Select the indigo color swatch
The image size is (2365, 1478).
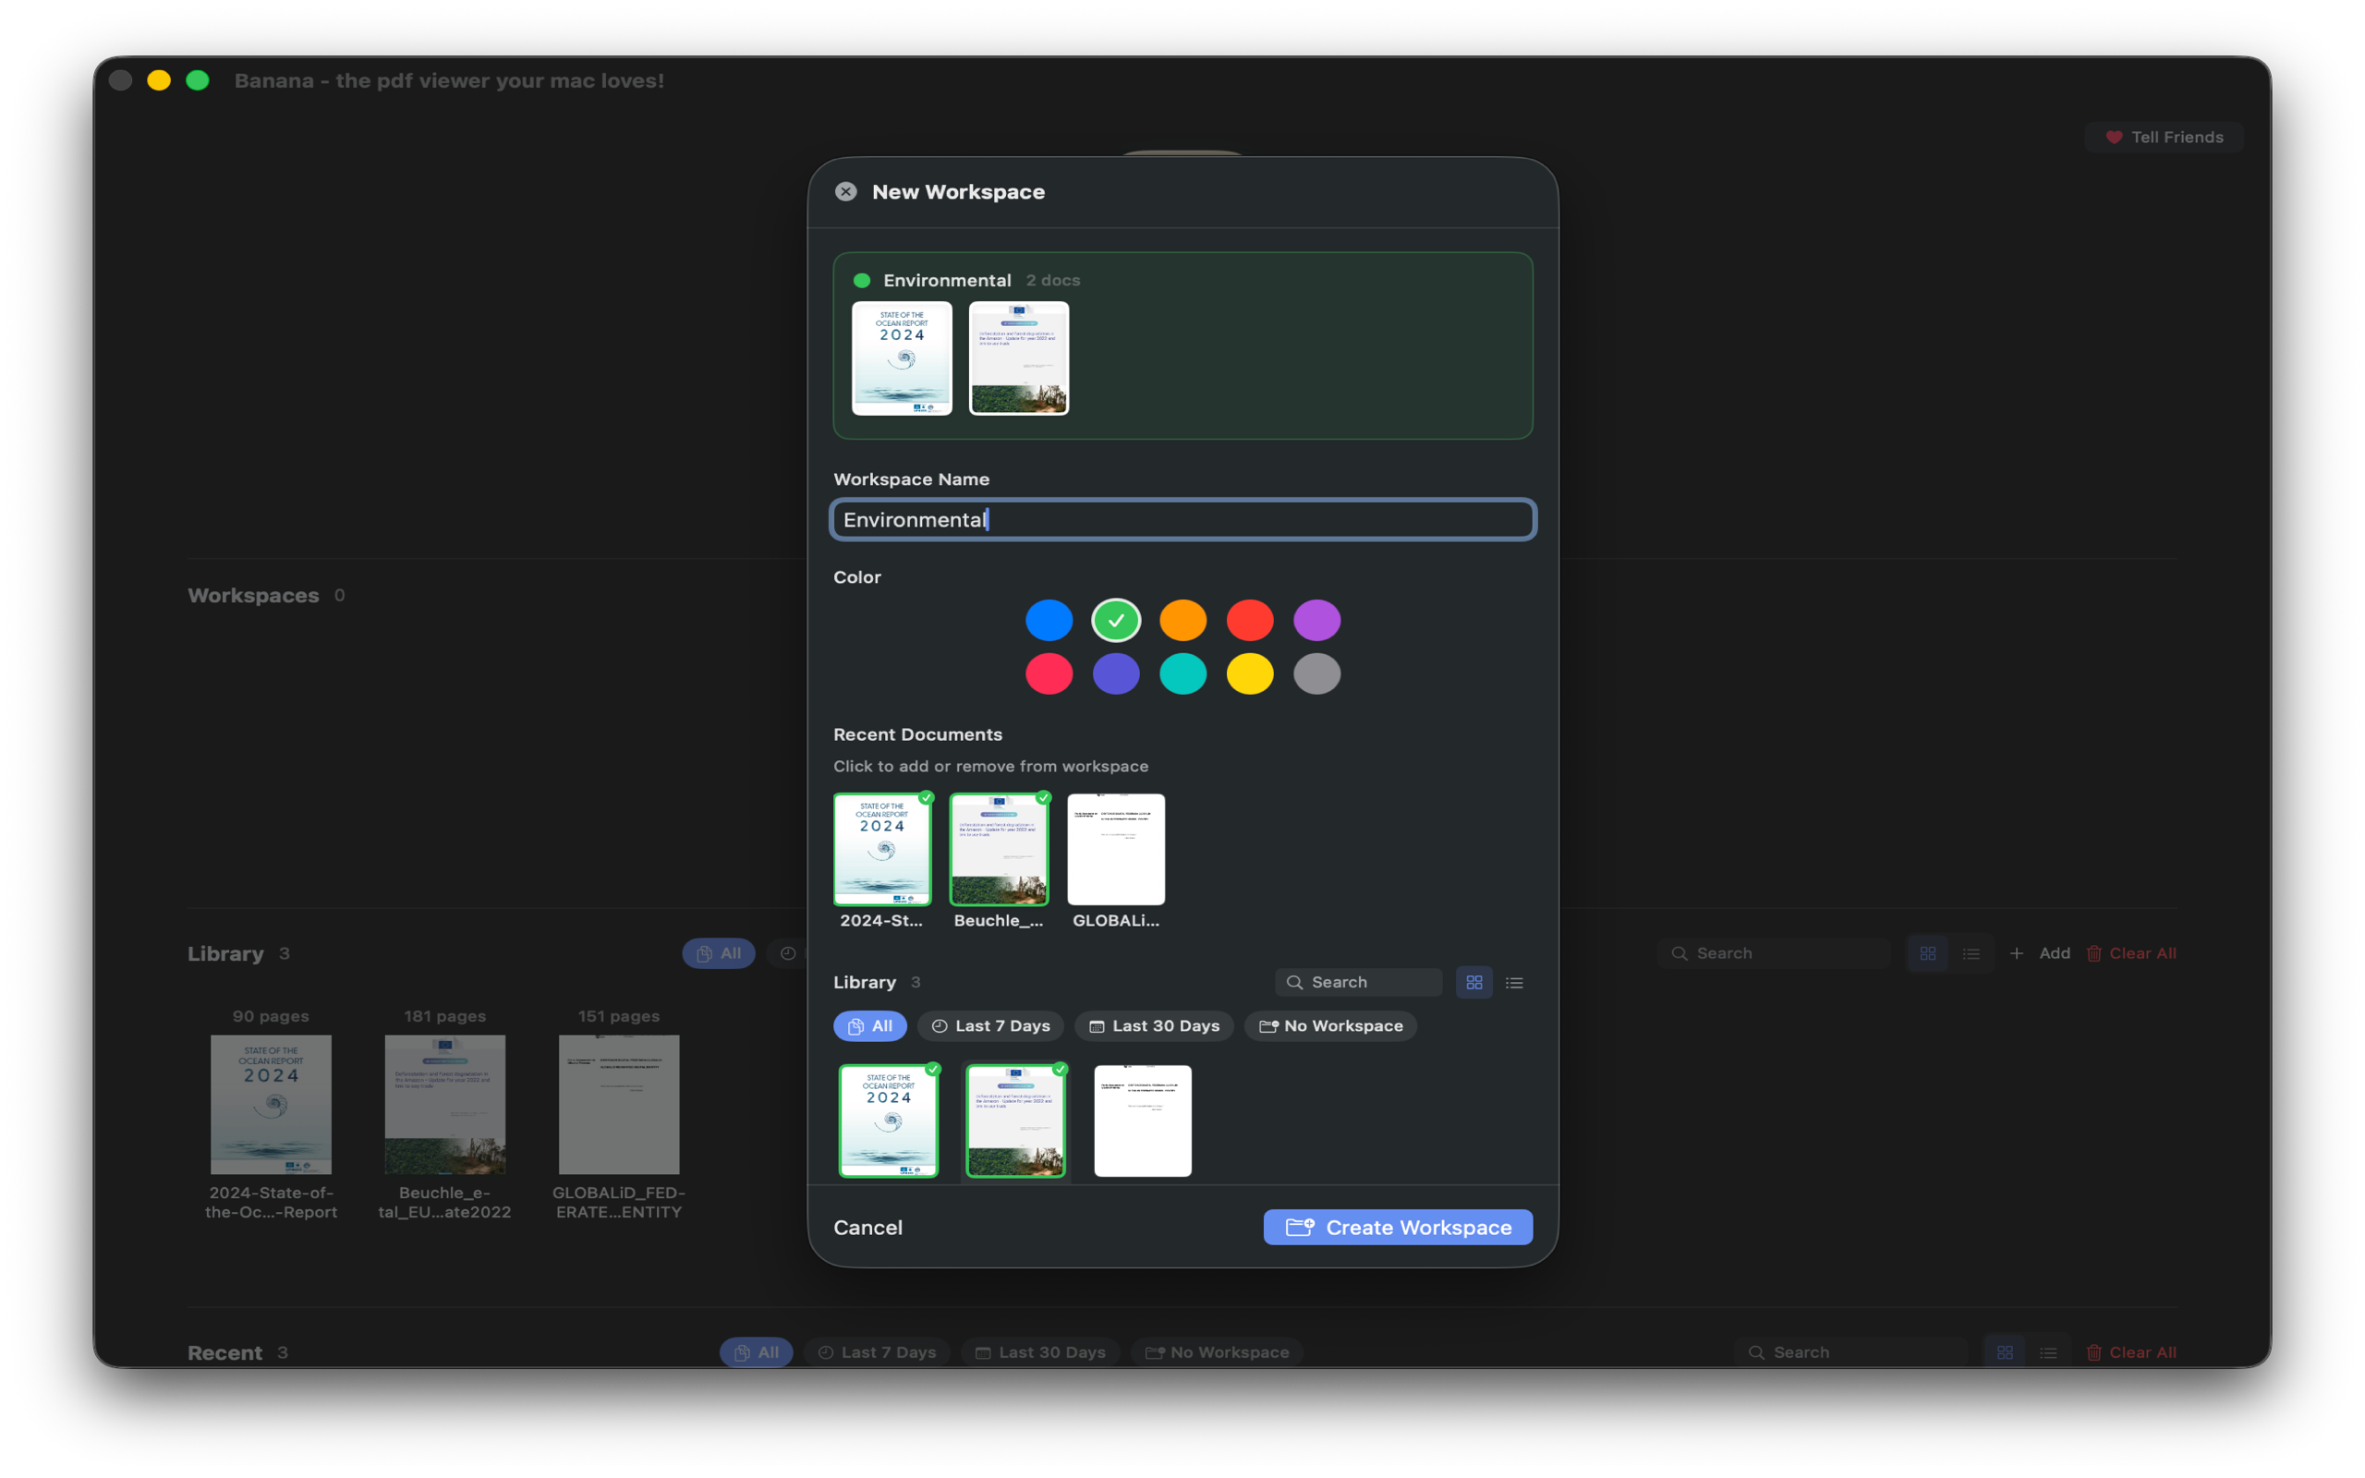pyautogui.click(x=1115, y=673)
